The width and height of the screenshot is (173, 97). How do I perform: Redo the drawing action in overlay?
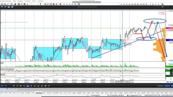5,7
